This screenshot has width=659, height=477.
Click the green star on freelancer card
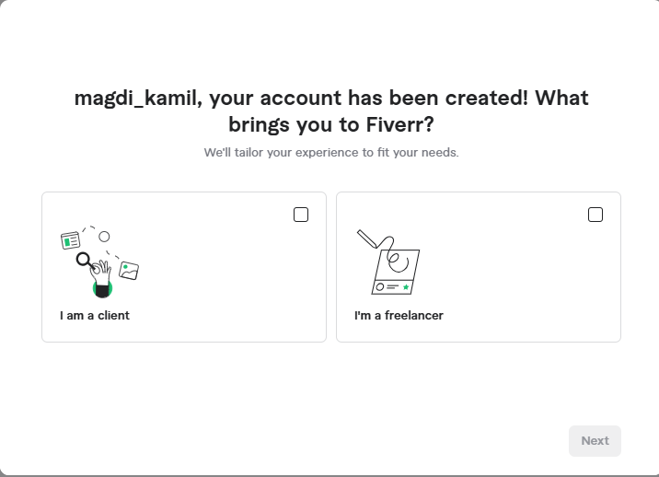(x=406, y=287)
